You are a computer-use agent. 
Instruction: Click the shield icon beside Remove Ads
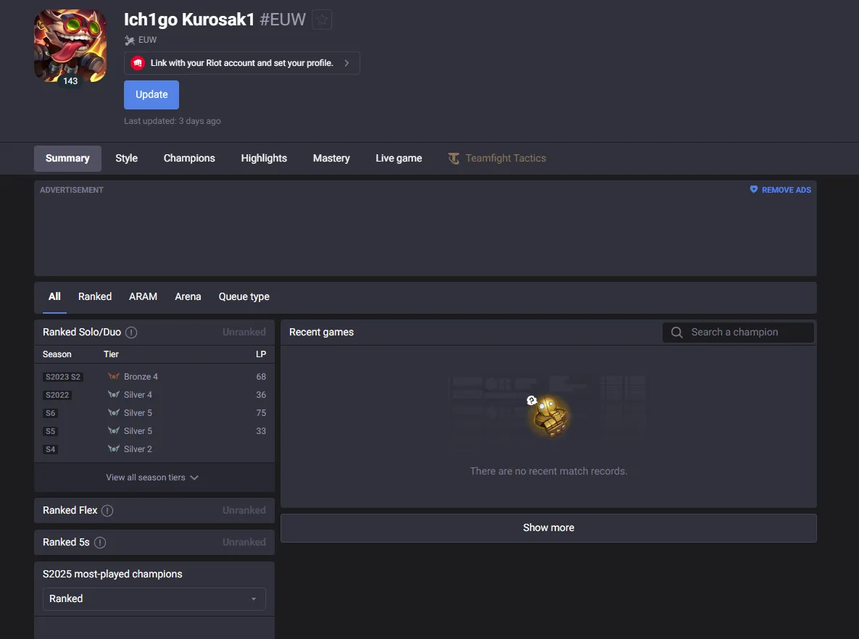[754, 190]
